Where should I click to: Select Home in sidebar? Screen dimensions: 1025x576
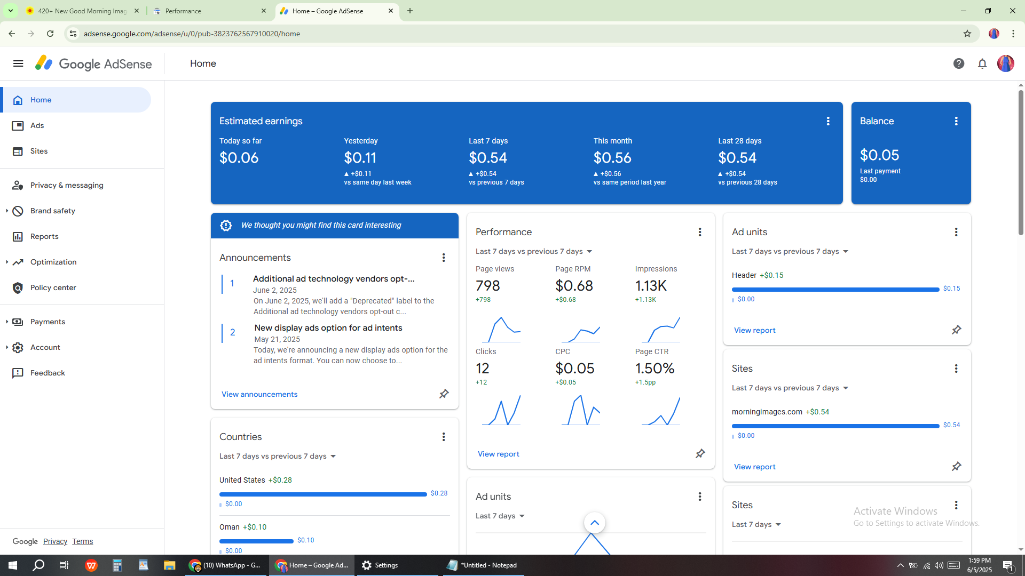point(76,100)
